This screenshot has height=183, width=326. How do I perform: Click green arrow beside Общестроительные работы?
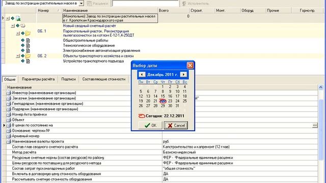(23, 41)
